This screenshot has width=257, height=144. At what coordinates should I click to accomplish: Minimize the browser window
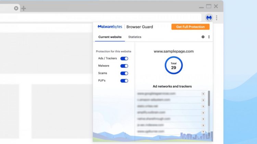(201, 8)
